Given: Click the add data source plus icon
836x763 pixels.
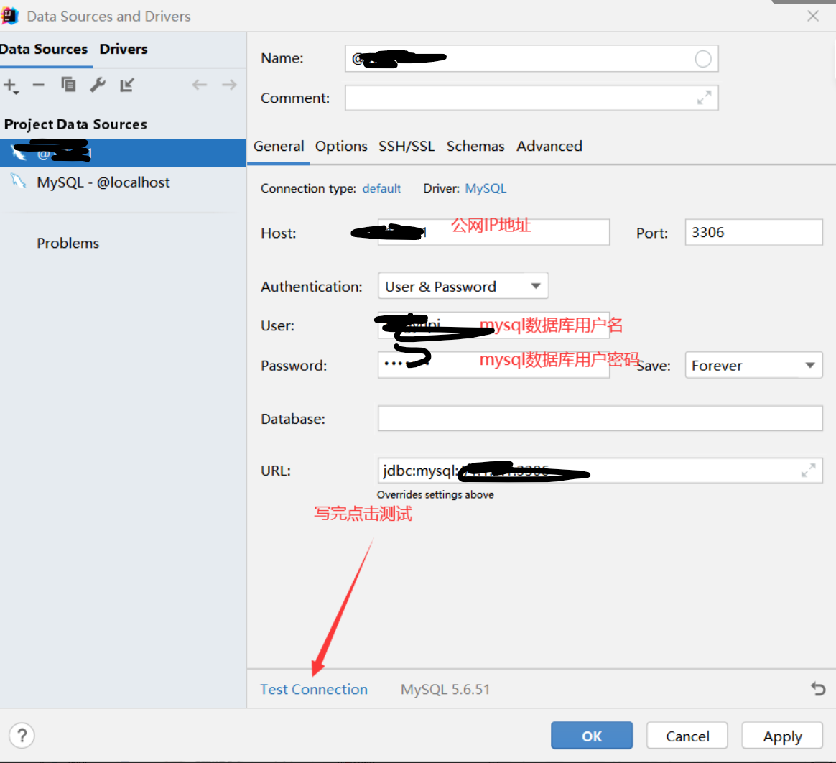Looking at the screenshot, I should click(11, 85).
